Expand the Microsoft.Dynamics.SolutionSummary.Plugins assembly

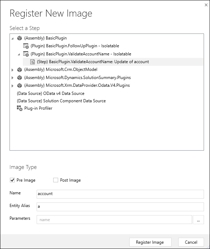pos(12,78)
